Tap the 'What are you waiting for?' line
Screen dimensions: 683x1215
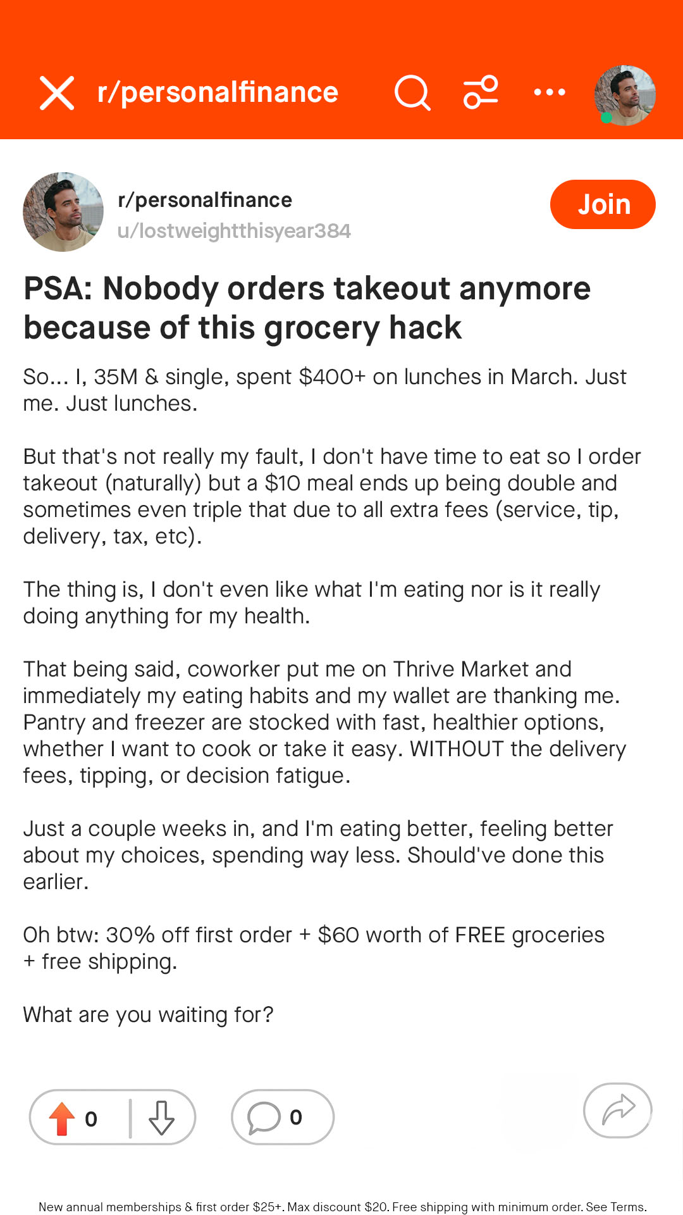click(x=148, y=1014)
